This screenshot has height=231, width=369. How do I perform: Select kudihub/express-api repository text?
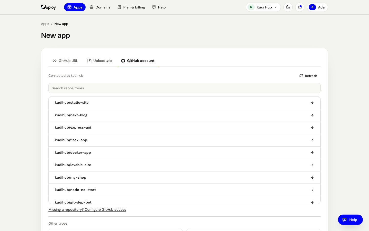pos(73,128)
